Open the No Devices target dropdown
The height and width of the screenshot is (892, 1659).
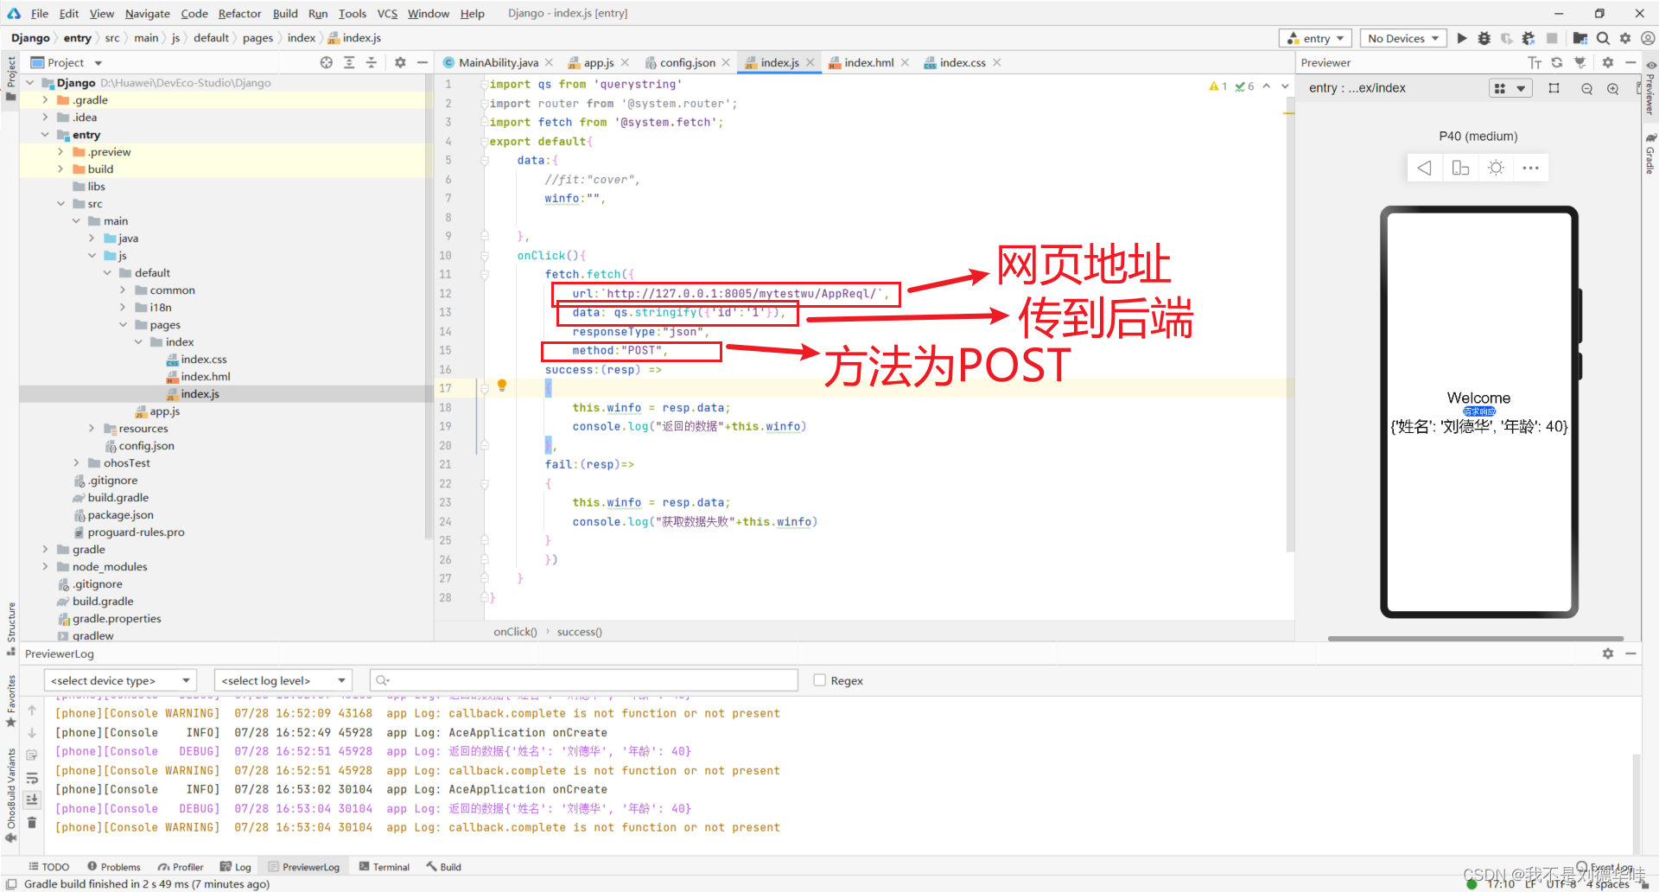(x=1402, y=38)
